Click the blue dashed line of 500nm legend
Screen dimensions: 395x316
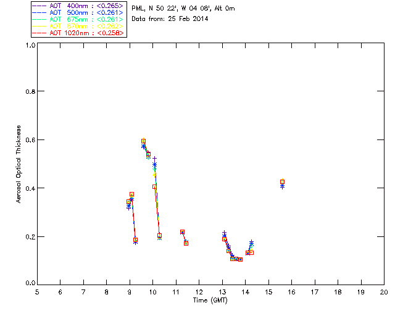click(x=39, y=12)
